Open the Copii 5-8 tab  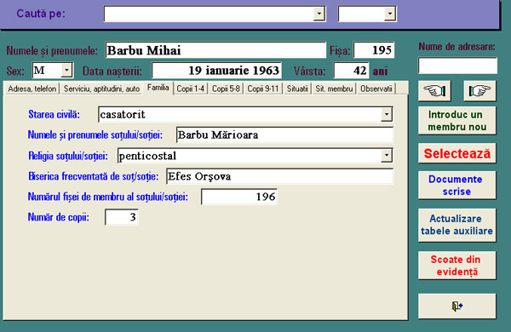coord(226,89)
